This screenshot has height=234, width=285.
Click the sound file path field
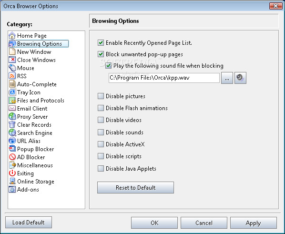tap(164, 78)
